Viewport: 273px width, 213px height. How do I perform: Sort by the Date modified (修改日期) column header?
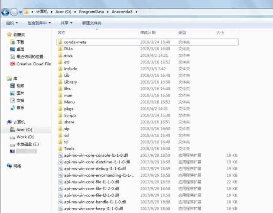pyautogui.click(x=148, y=32)
